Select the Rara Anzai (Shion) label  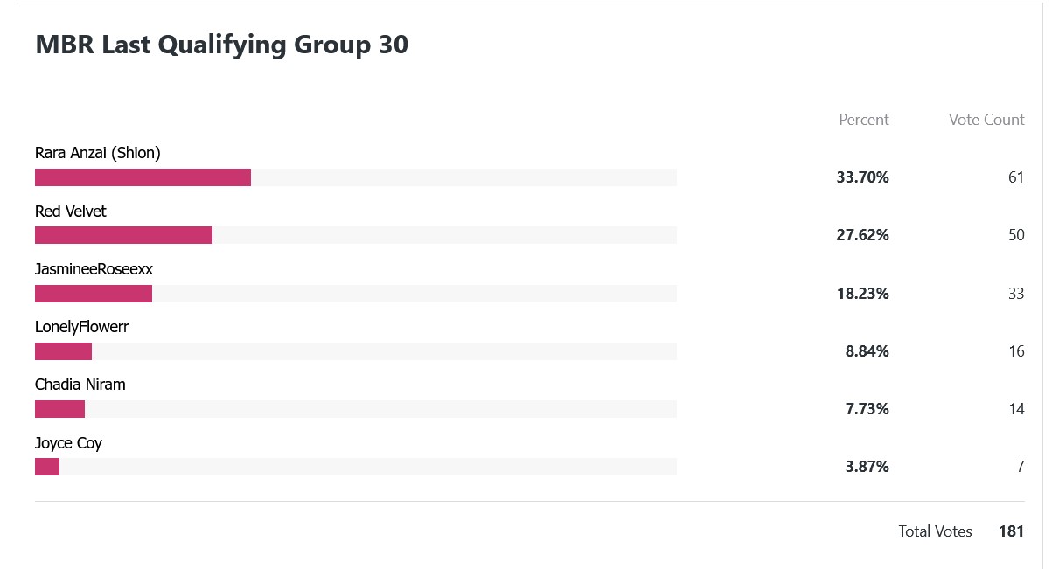[x=98, y=154]
